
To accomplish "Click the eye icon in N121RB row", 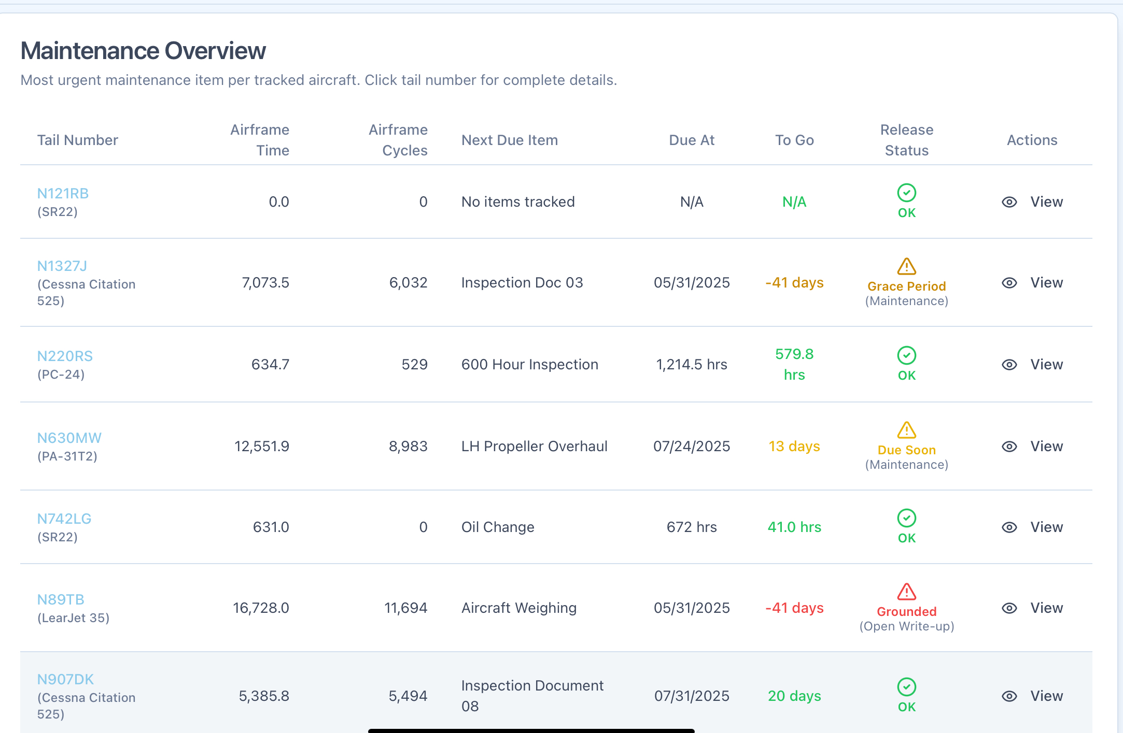I will tap(1009, 202).
